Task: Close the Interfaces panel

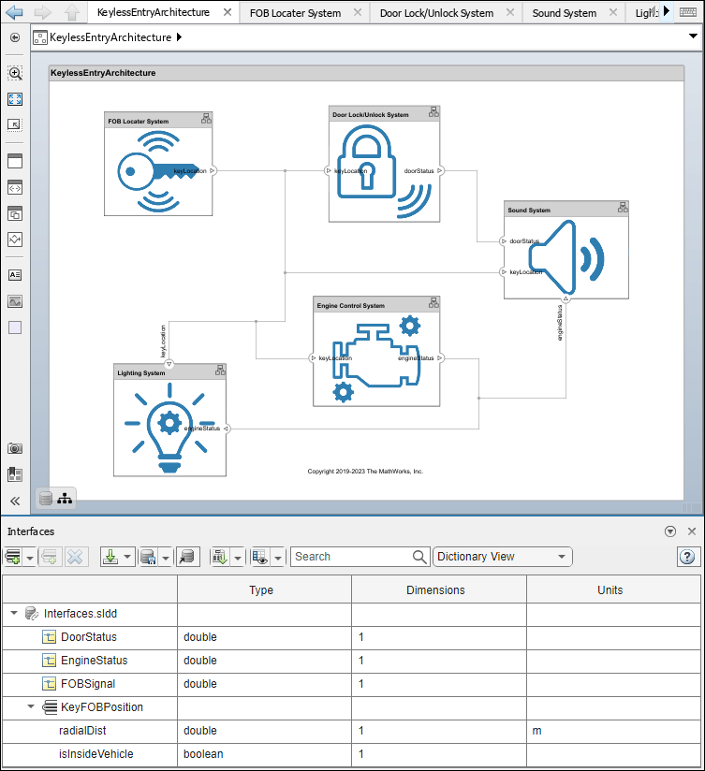Action: [692, 531]
